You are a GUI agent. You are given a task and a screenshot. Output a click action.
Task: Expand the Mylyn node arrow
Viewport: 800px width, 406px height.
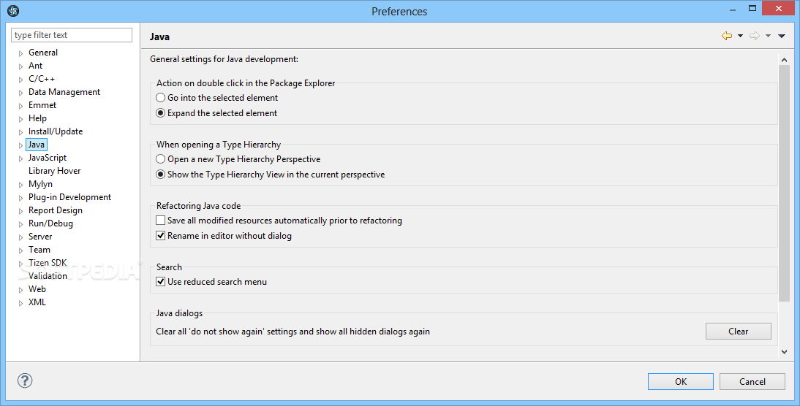pos(21,185)
